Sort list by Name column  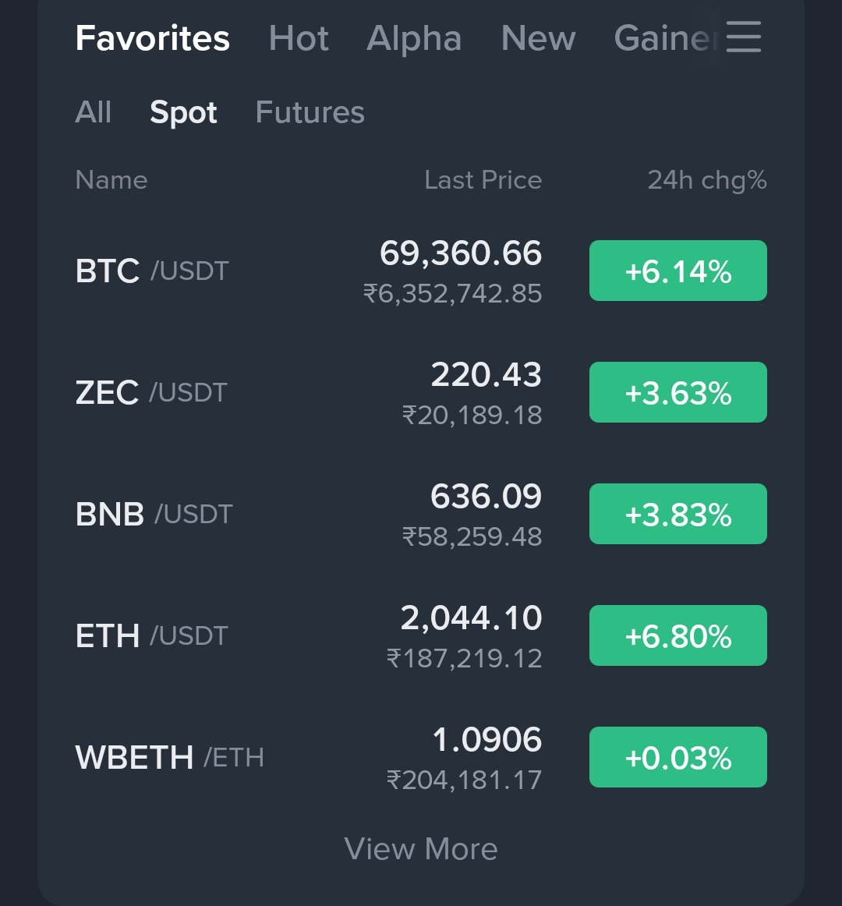pyautogui.click(x=111, y=180)
